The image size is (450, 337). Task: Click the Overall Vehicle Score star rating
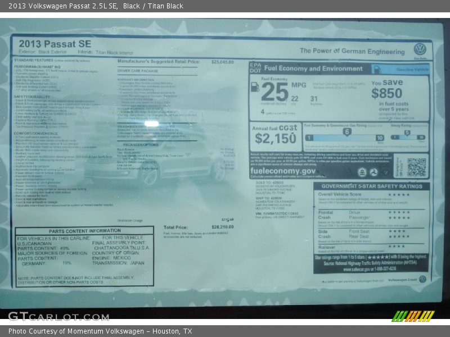(x=399, y=195)
